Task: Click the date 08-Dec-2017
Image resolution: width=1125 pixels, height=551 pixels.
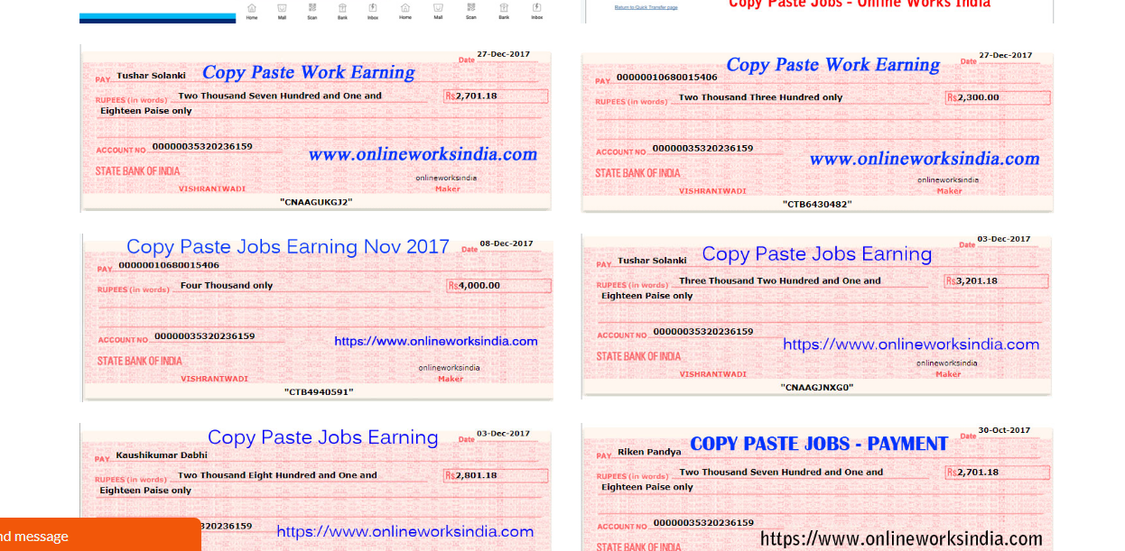Action: [x=506, y=243]
